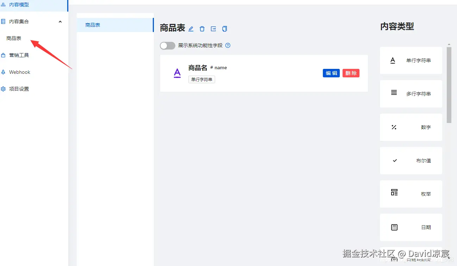Click the 编辑 button on the name field

[331, 73]
